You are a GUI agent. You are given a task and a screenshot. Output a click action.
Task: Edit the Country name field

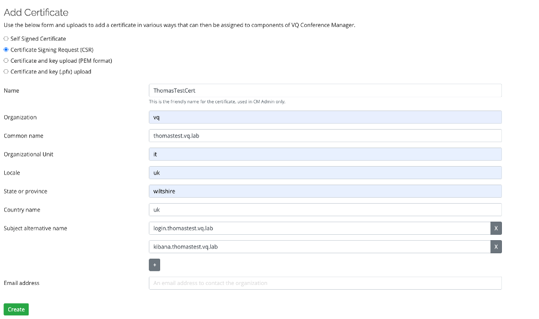pos(325,210)
